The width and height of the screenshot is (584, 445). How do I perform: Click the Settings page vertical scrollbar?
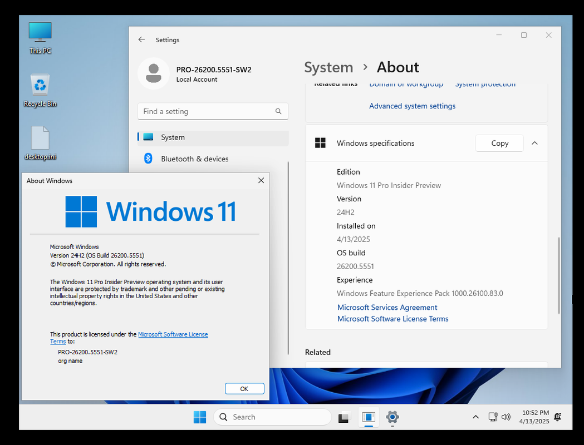559,275
